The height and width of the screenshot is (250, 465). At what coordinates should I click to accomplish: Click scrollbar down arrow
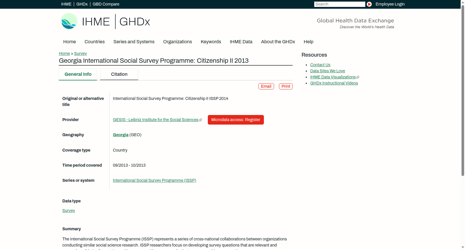pos(463,248)
